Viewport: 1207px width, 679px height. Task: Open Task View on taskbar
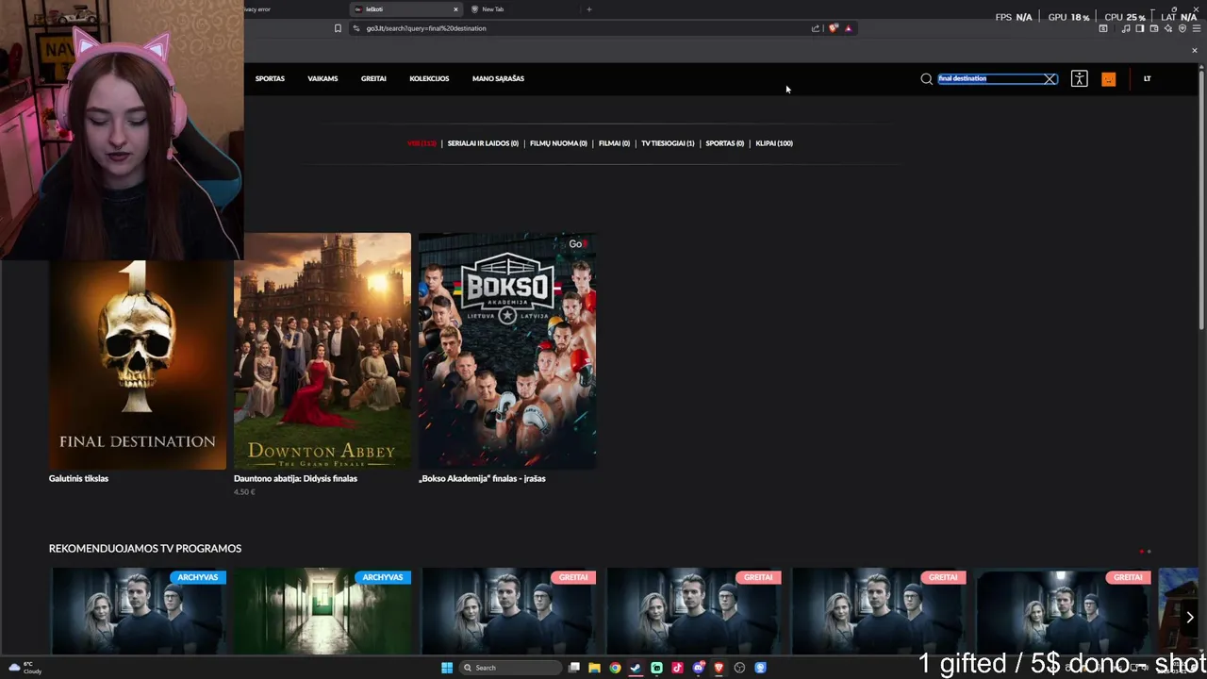[x=573, y=668]
